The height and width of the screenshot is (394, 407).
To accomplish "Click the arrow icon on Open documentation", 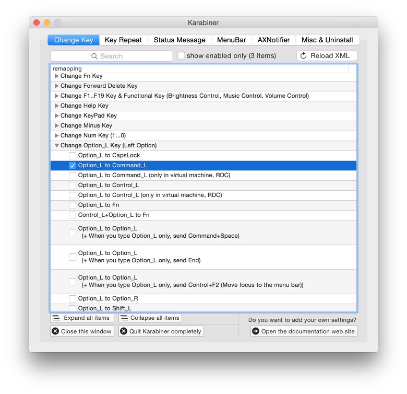I will click(x=256, y=331).
